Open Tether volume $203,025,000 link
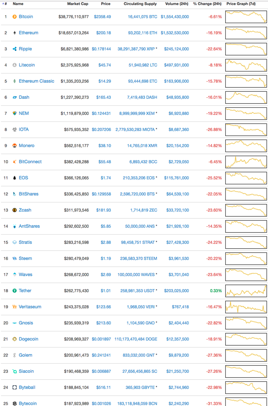Image resolution: width=268 pixels, height=406 pixels. point(176,291)
